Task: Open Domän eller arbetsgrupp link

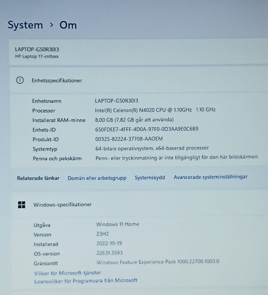Action: point(97,178)
